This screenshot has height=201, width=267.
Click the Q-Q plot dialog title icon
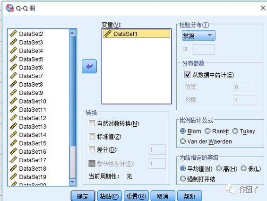tap(10, 8)
